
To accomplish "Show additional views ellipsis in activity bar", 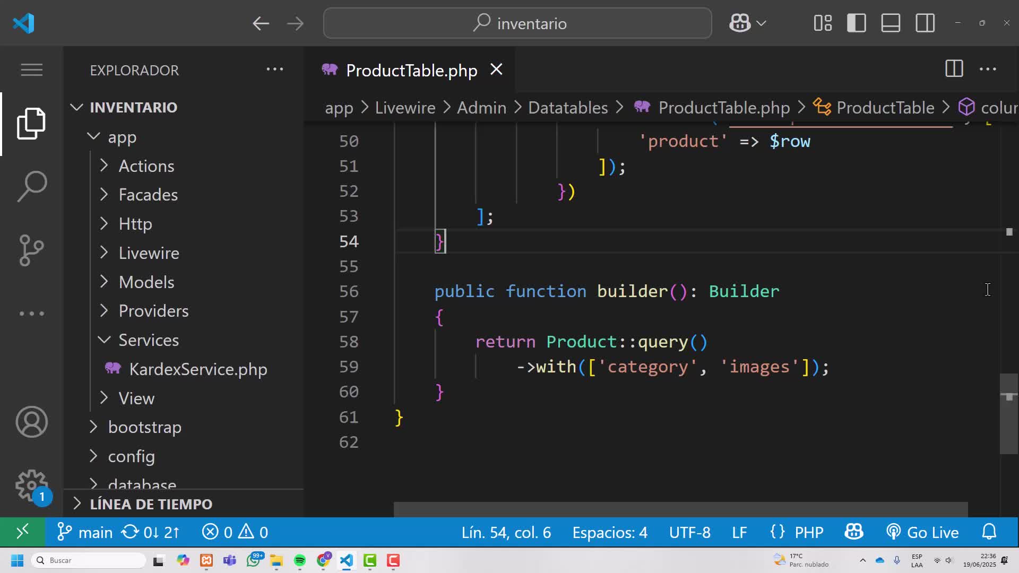I will (32, 314).
